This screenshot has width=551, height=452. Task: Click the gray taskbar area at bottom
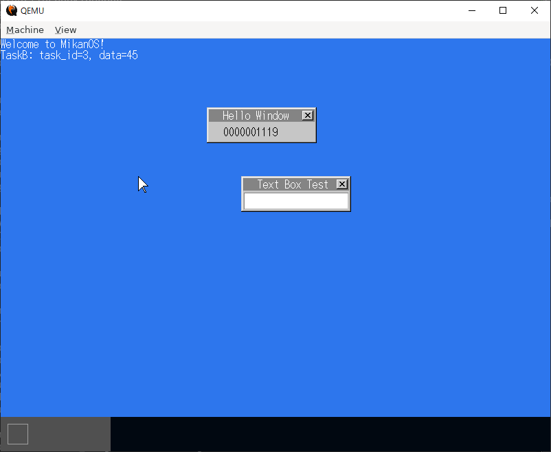tap(76, 433)
